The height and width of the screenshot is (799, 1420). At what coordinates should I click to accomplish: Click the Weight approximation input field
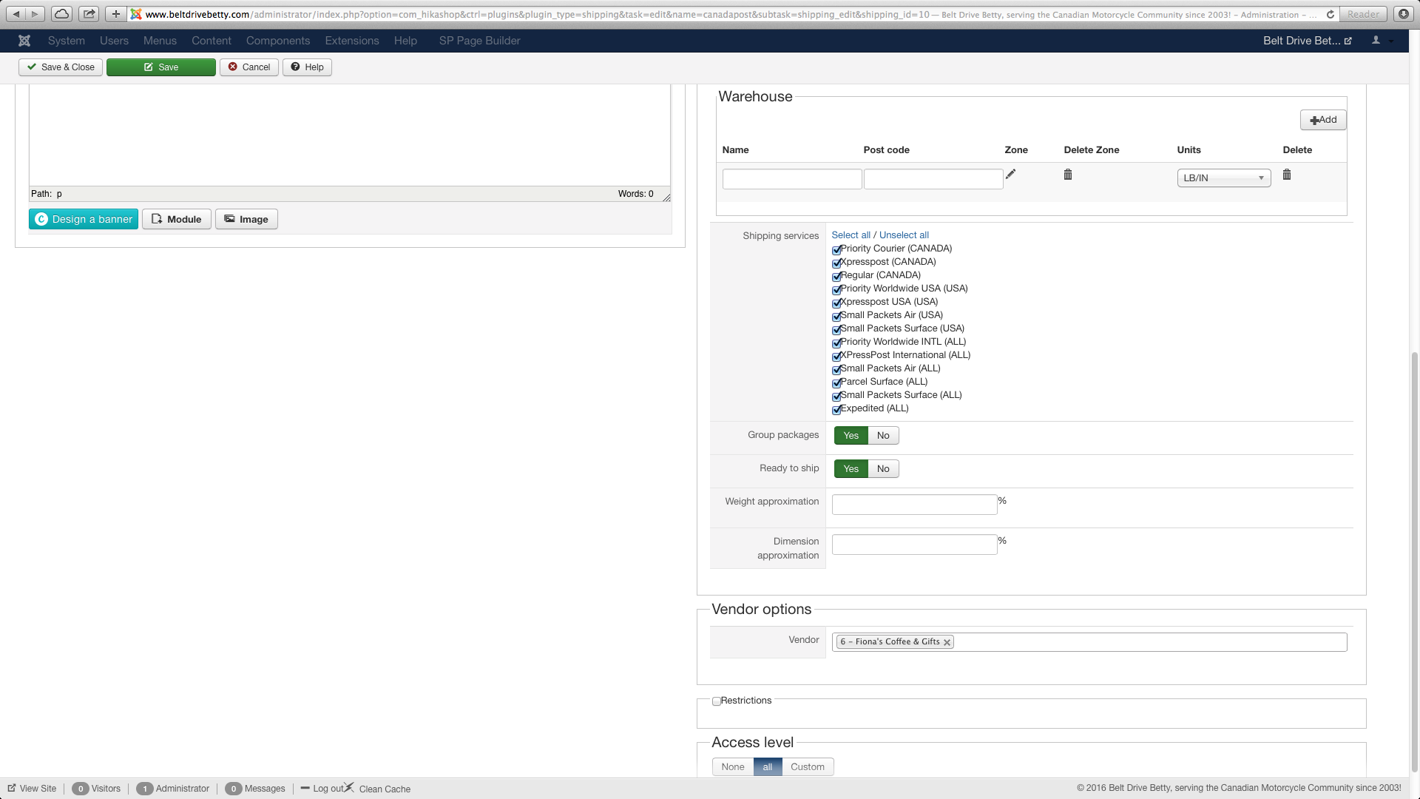[x=914, y=505]
